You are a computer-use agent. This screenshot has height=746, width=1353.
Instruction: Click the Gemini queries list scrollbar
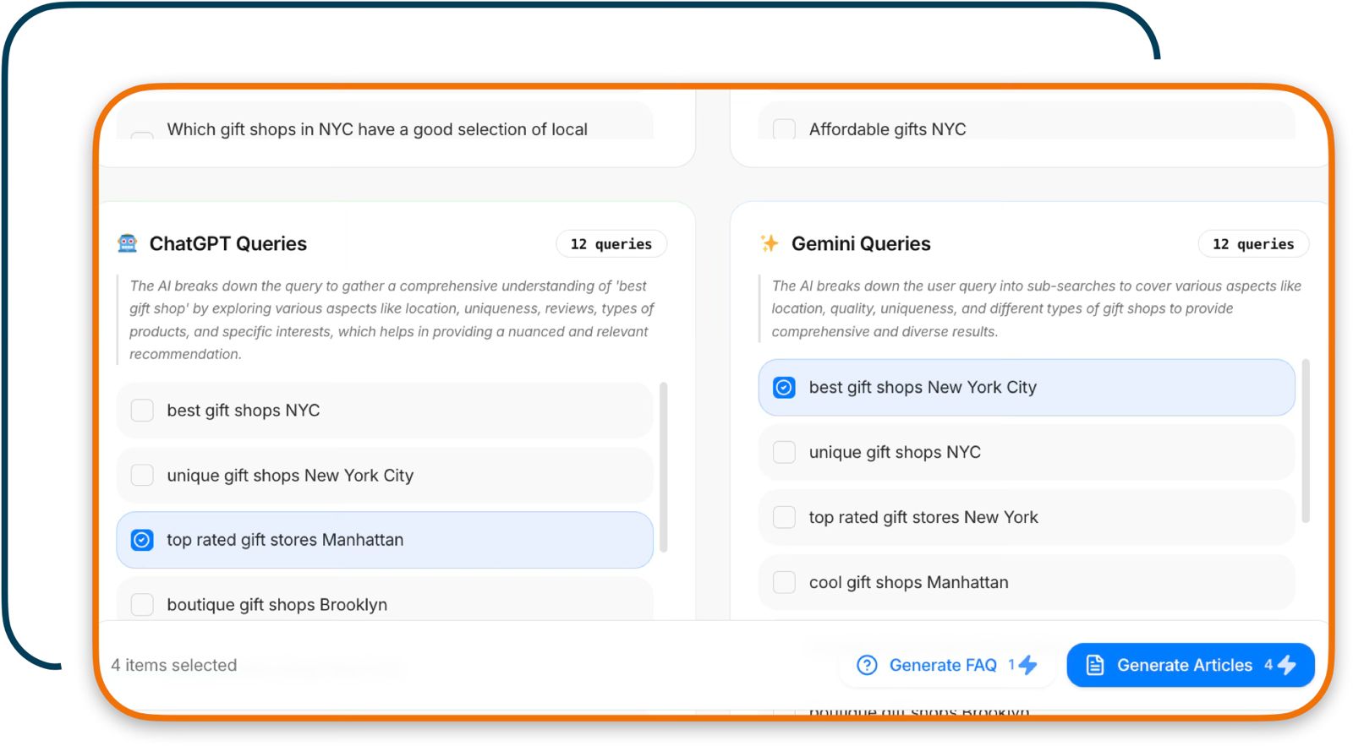pyautogui.click(x=1306, y=441)
